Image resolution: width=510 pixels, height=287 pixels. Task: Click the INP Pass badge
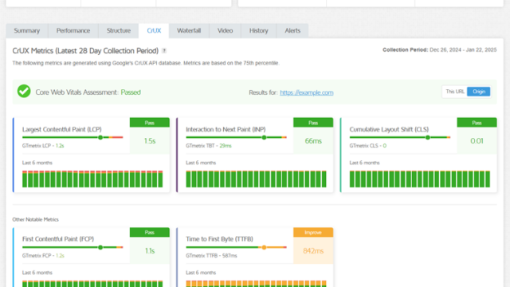coord(313,123)
